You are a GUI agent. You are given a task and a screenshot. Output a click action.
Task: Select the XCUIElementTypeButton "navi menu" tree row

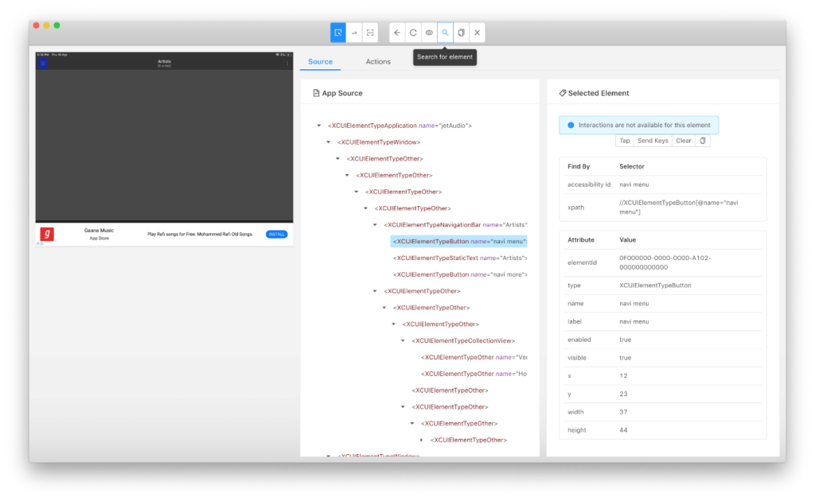(459, 242)
